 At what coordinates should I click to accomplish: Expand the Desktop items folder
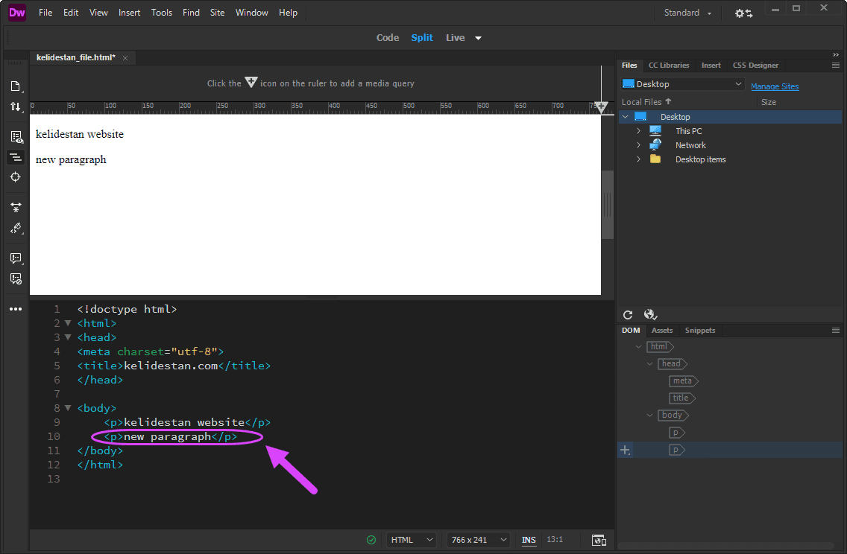tap(638, 159)
